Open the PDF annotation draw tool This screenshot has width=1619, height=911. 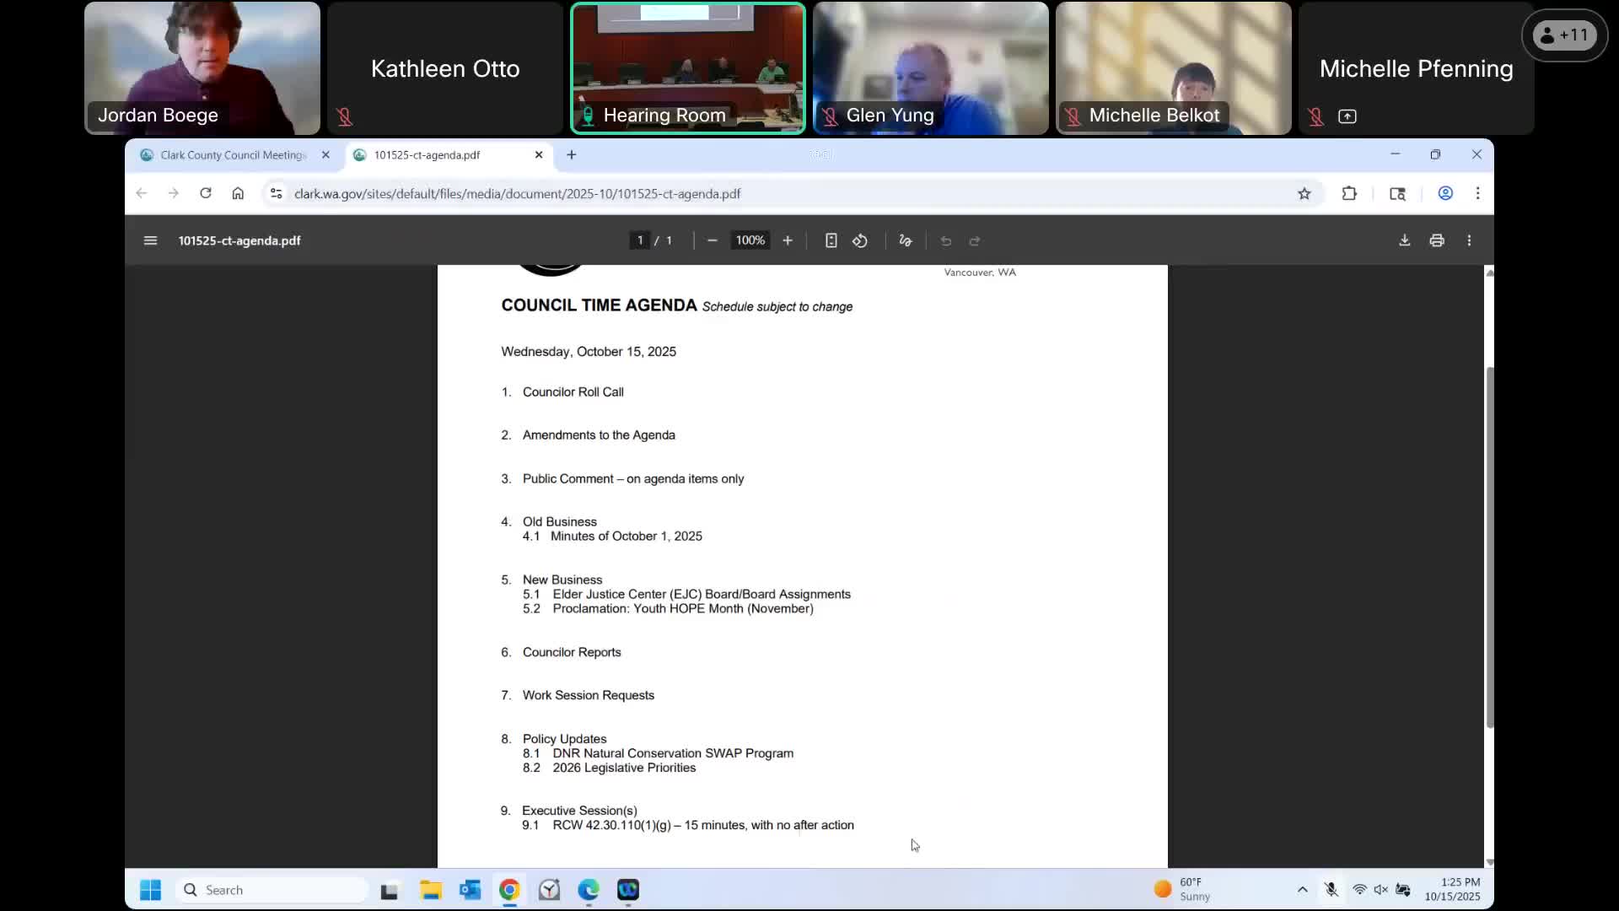pos(906,240)
